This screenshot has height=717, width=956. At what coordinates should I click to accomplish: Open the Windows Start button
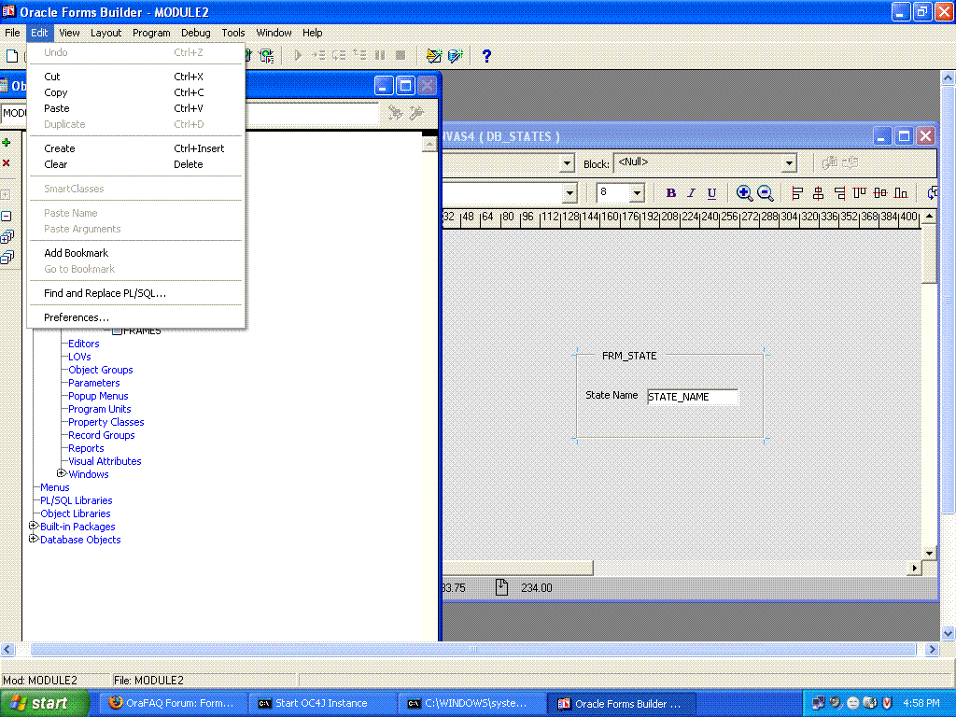pyautogui.click(x=45, y=703)
